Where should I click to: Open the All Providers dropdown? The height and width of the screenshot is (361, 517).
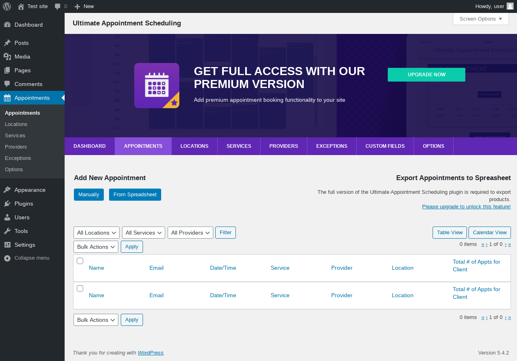click(190, 233)
